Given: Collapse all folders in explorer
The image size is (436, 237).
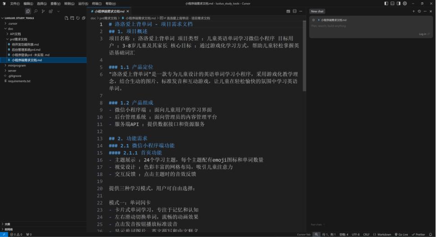Looking at the screenshot, I should [x=83, y=18].
